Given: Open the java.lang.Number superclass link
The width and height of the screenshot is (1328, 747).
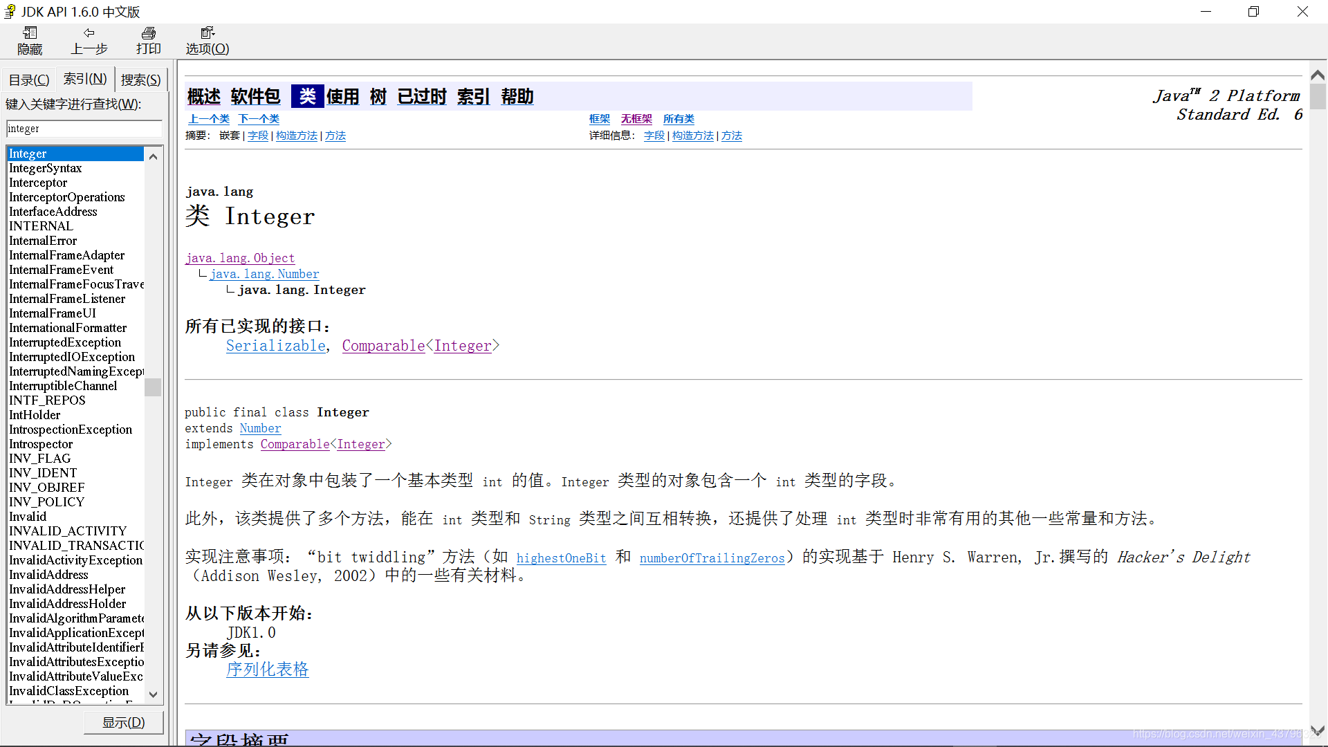Looking at the screenshot, I should tap(264, 274).
